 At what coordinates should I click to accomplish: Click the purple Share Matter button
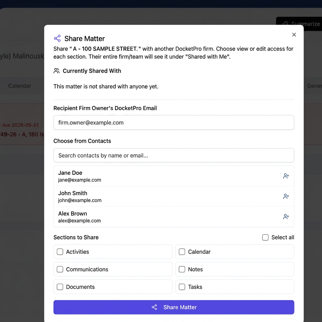(x=174, y=307)
